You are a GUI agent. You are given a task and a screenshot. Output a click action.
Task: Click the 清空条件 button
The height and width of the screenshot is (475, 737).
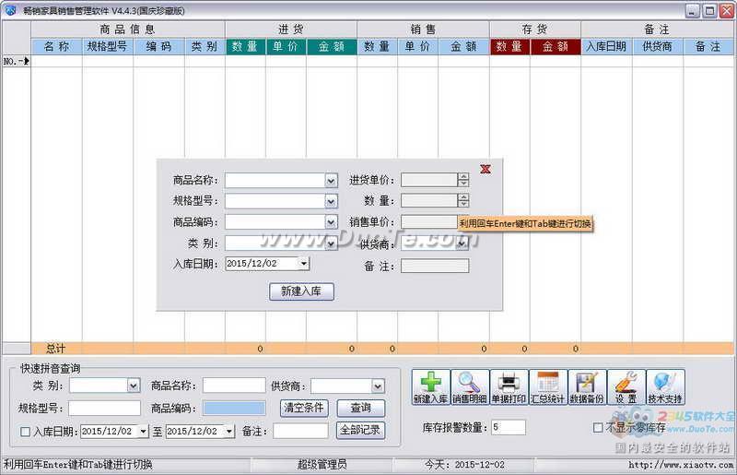(x=304, y=409)
